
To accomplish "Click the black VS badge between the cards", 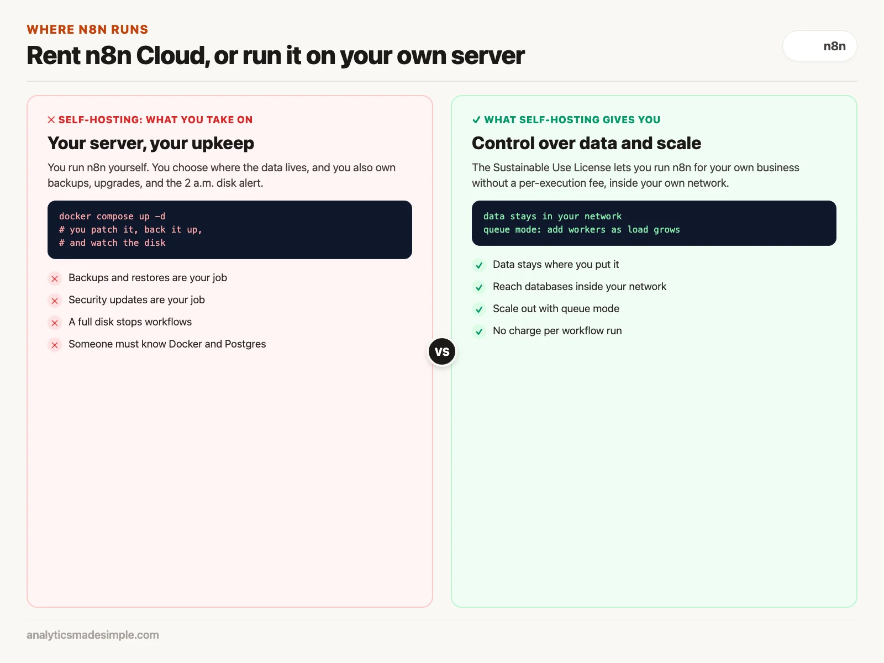I will 442,351.
